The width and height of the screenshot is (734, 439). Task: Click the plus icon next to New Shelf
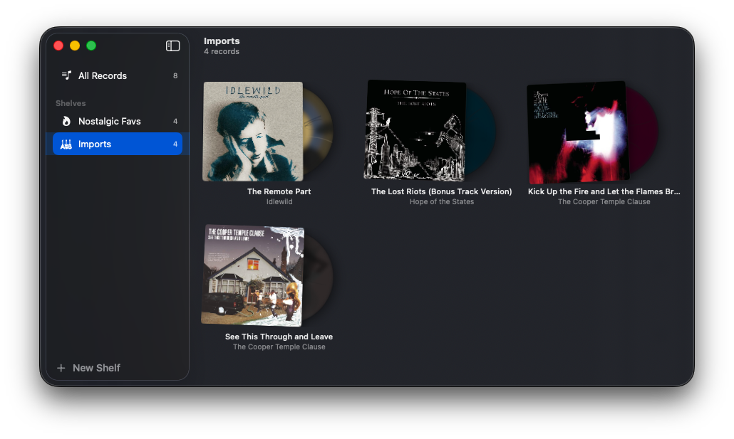pos(61,368)
